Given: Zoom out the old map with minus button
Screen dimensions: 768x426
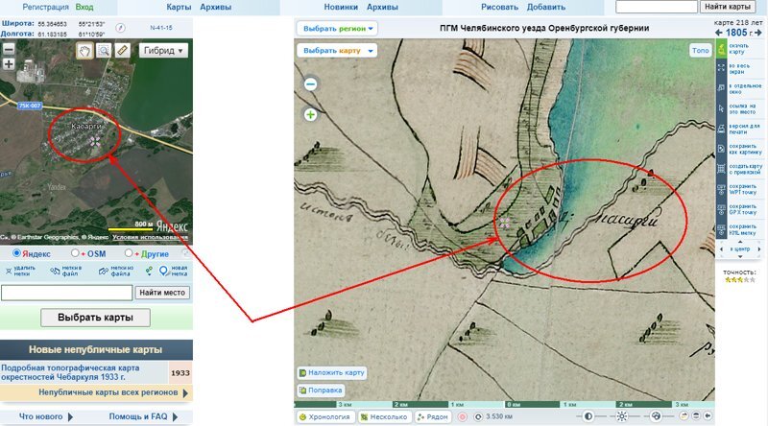Looking at the screenshot, I should point(310,84).
